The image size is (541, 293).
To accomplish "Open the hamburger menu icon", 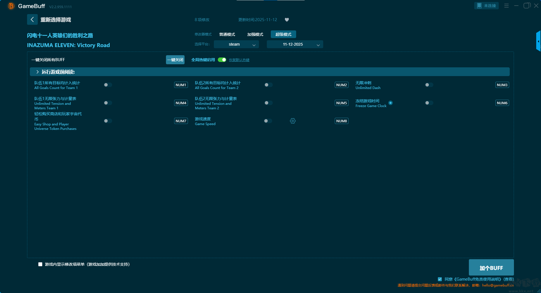I will tap(506, 6).
